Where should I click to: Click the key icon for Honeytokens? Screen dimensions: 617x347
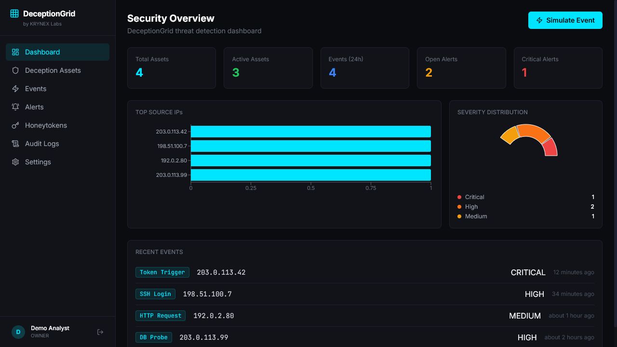pos(15,125)
